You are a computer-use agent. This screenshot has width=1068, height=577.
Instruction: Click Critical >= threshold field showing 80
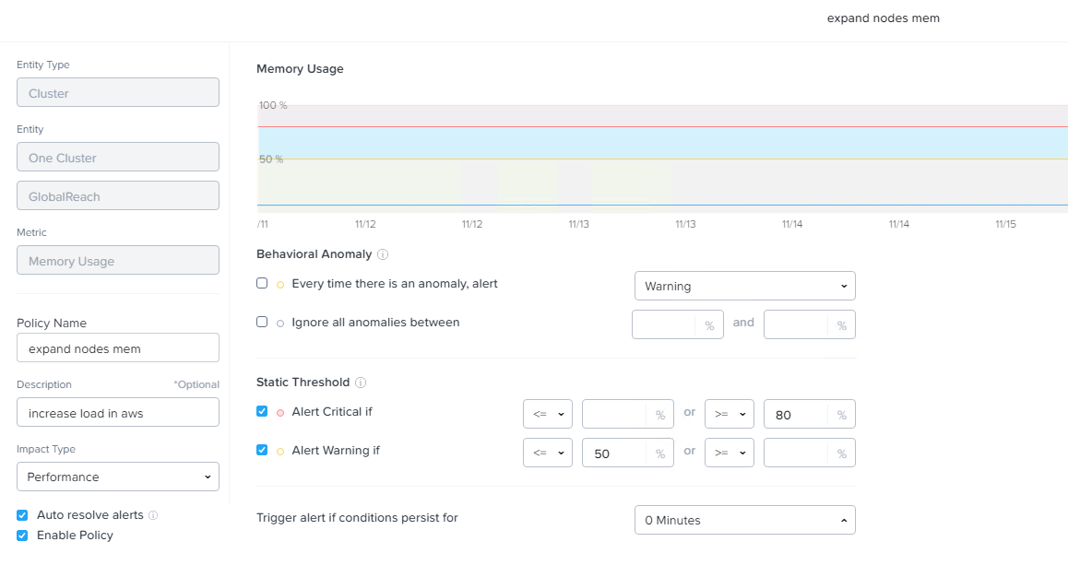coord(809,414)
